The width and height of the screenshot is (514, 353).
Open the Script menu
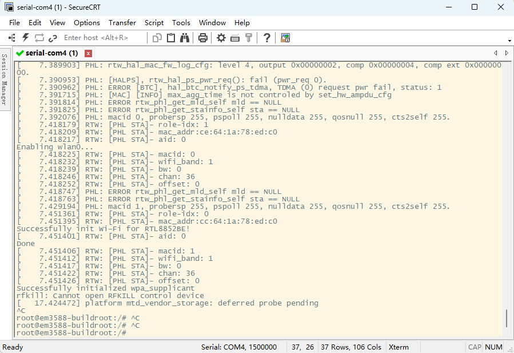point(154,23)
